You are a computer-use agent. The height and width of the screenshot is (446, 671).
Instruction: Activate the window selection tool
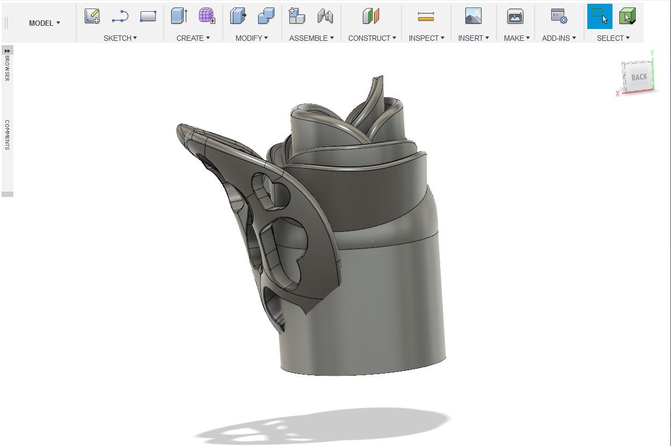click(x=599, y=17)
